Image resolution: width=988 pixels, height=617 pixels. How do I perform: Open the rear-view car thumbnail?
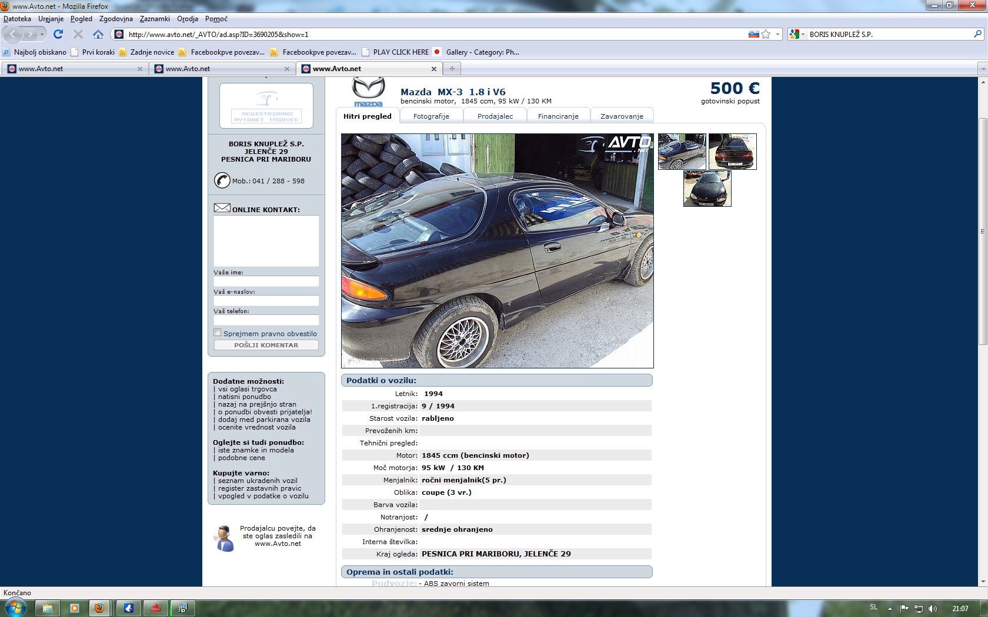point(733,152)
